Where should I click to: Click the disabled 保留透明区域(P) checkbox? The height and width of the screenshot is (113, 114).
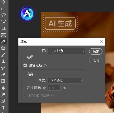coord(25,95)
